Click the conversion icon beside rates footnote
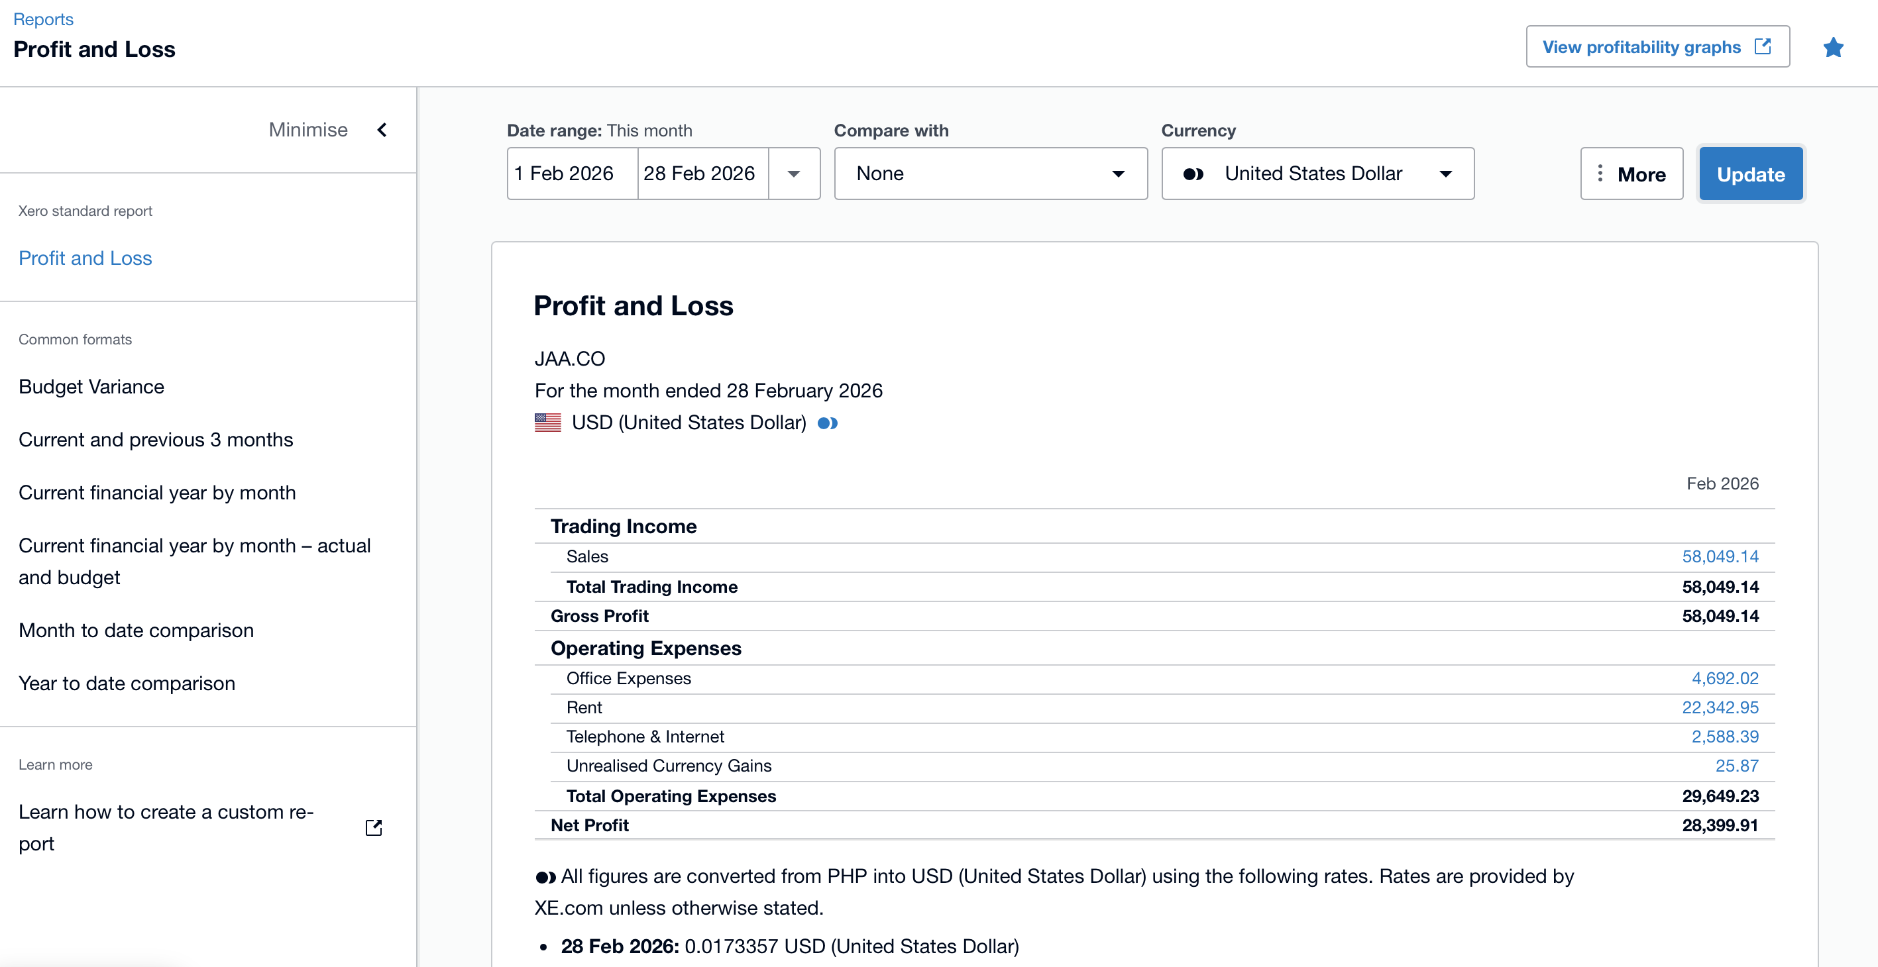The height and width of the screenshot is (967, 1878). click(x=545, y=877)
